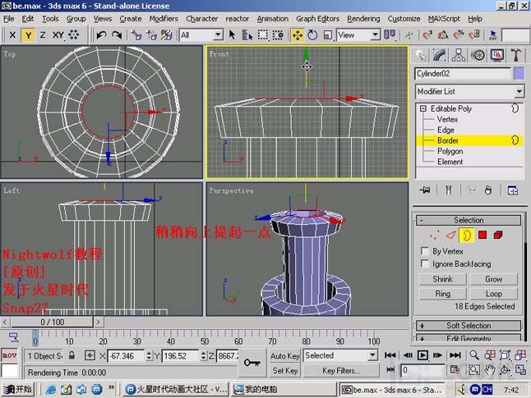Toggle Y axis constraint button
Screen dimensions: 531x398
(28, 34)
